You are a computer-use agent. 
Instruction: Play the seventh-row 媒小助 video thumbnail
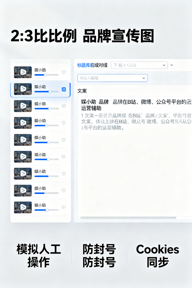23,173
